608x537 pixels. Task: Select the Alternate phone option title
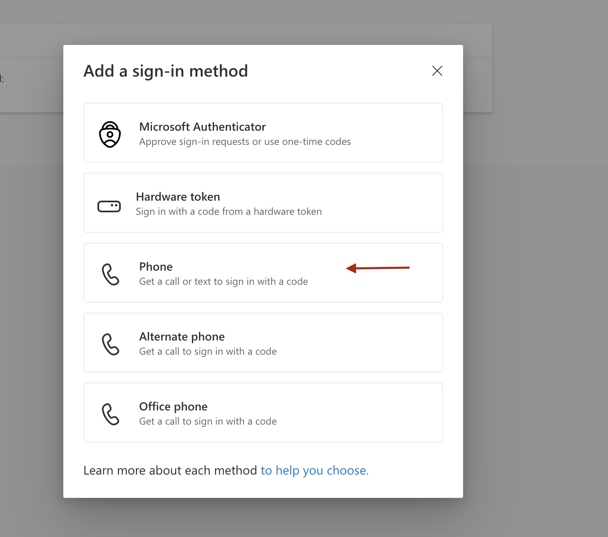coord(182,336)
